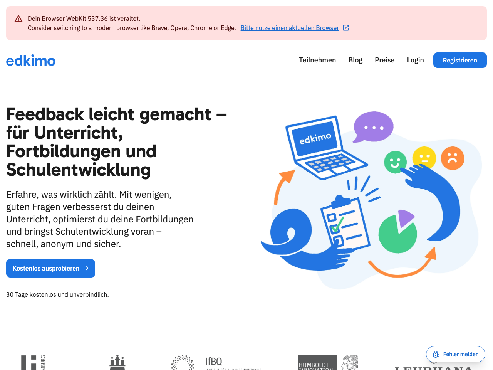Click the edkimo logo

pyautogui.click(x=30, y=60)
